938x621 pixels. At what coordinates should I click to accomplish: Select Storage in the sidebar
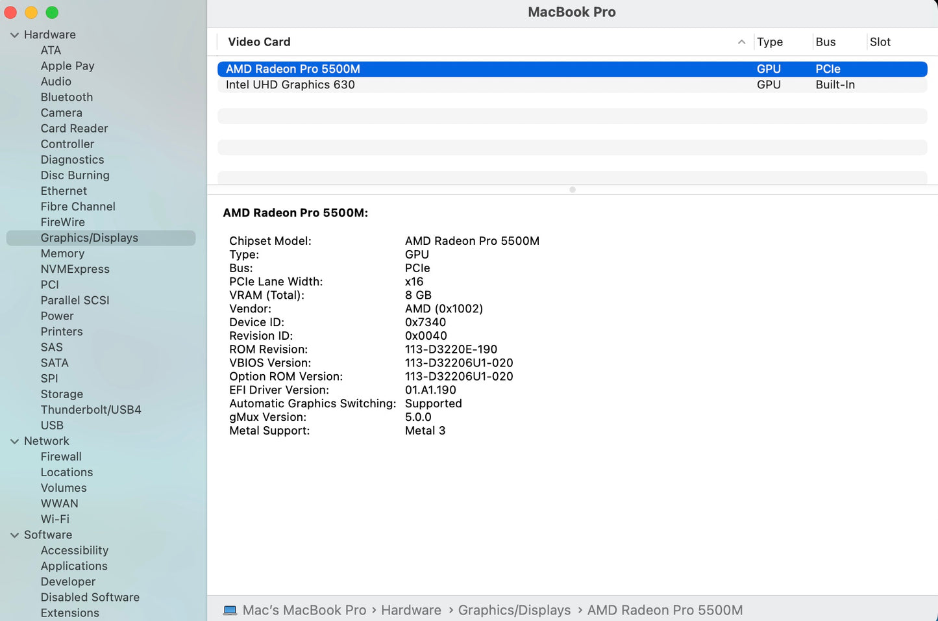coord(62,394)
